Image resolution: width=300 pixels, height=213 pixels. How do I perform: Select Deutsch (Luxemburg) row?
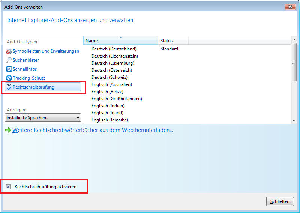tap(113, 63)
